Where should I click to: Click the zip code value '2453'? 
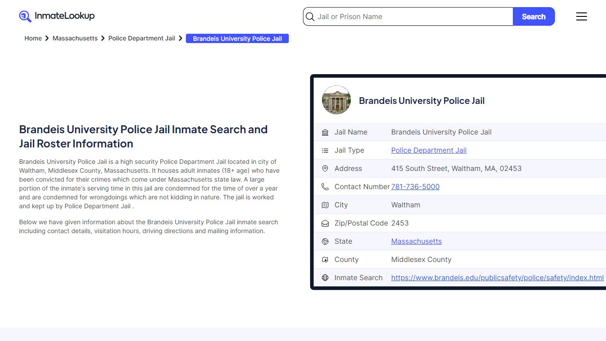click(400, 223)
